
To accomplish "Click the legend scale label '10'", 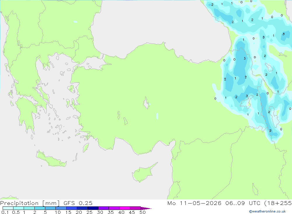I will 58,212.
